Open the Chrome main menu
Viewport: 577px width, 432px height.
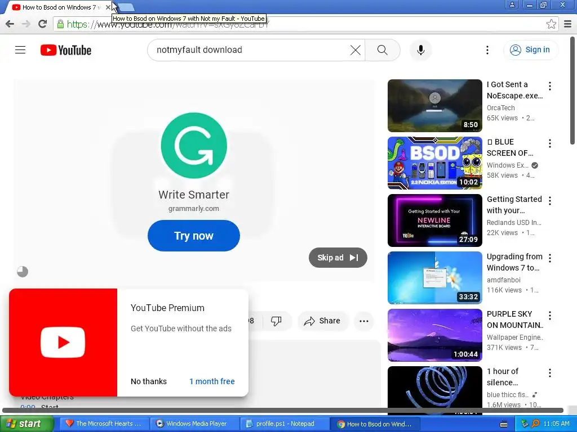pos(568,24)
